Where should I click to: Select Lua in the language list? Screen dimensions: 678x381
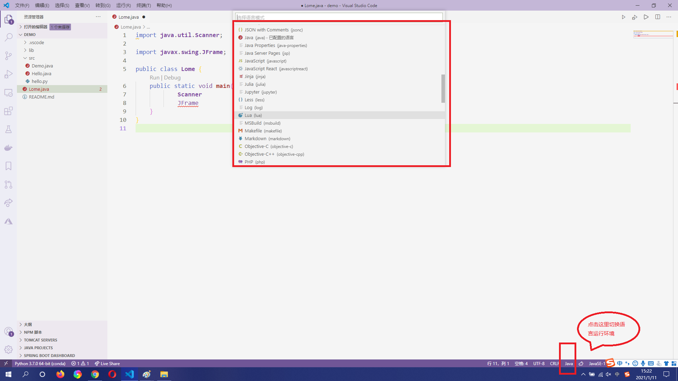pyautogui.click(x=340, y=115)
